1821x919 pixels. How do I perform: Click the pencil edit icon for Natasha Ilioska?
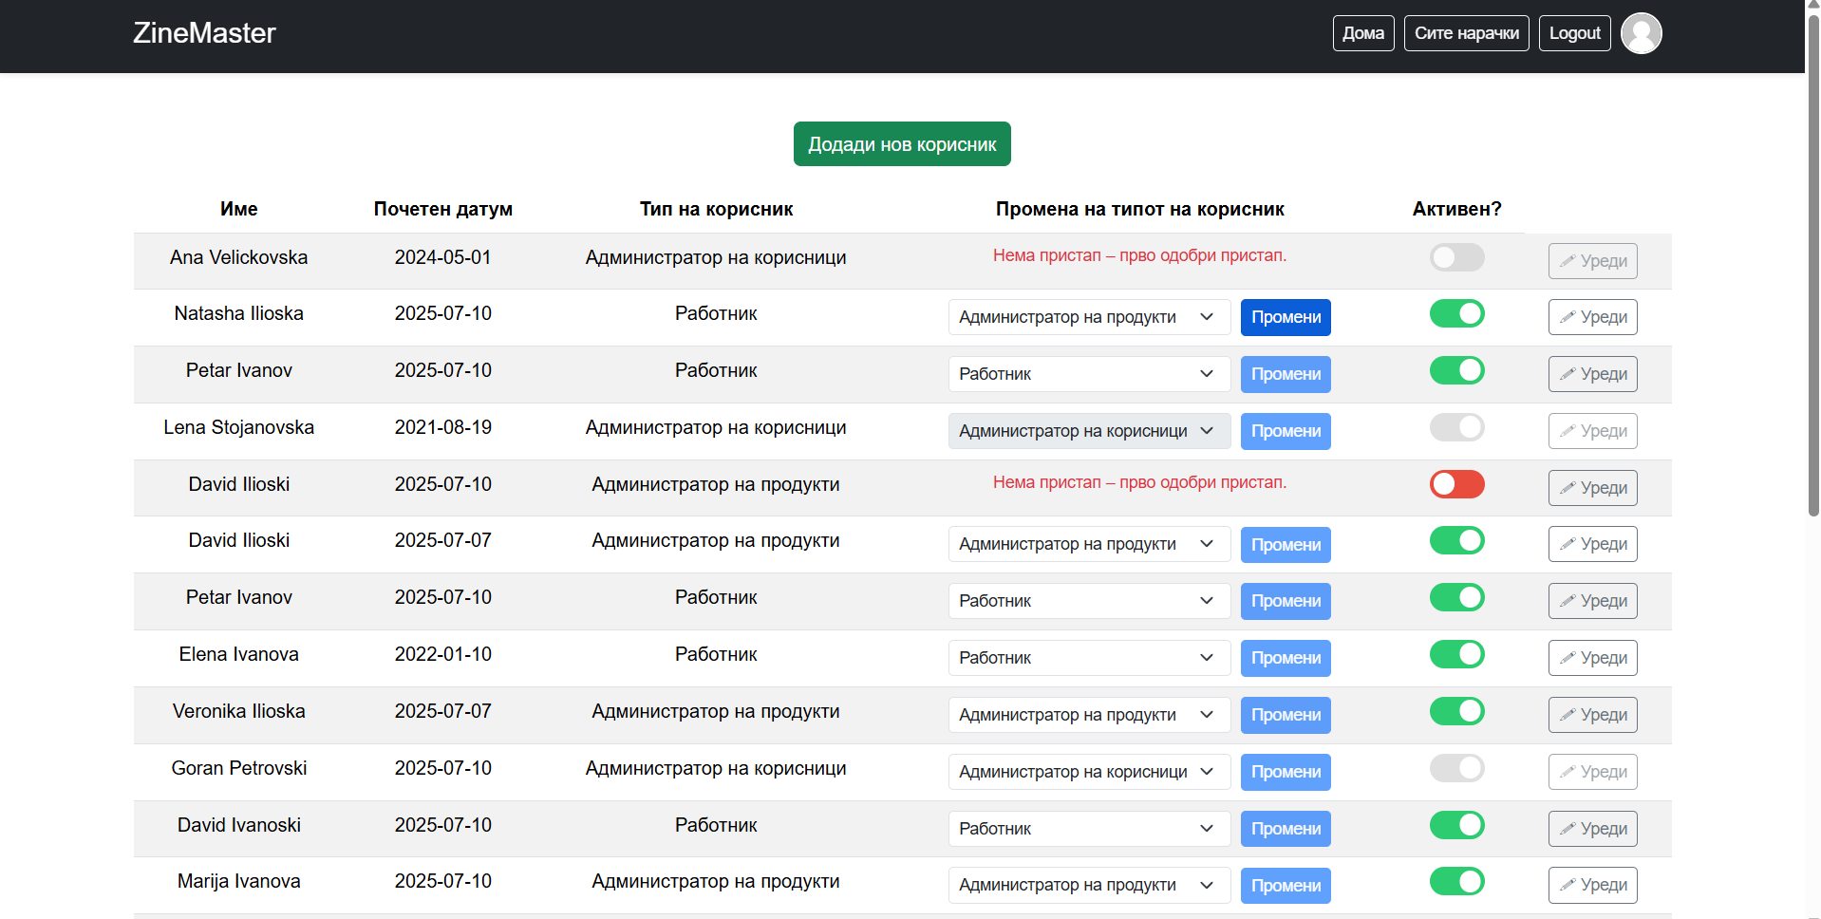1568,317
